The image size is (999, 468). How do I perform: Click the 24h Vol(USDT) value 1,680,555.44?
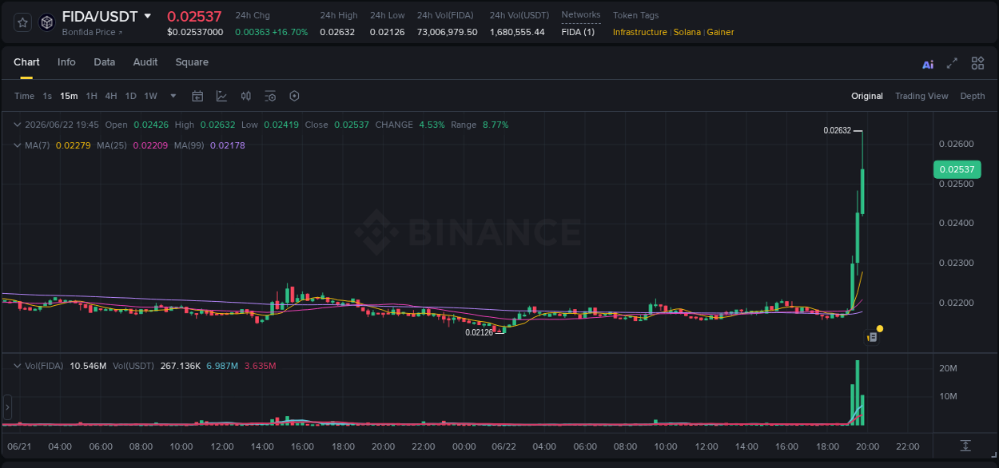pos(517,32)
